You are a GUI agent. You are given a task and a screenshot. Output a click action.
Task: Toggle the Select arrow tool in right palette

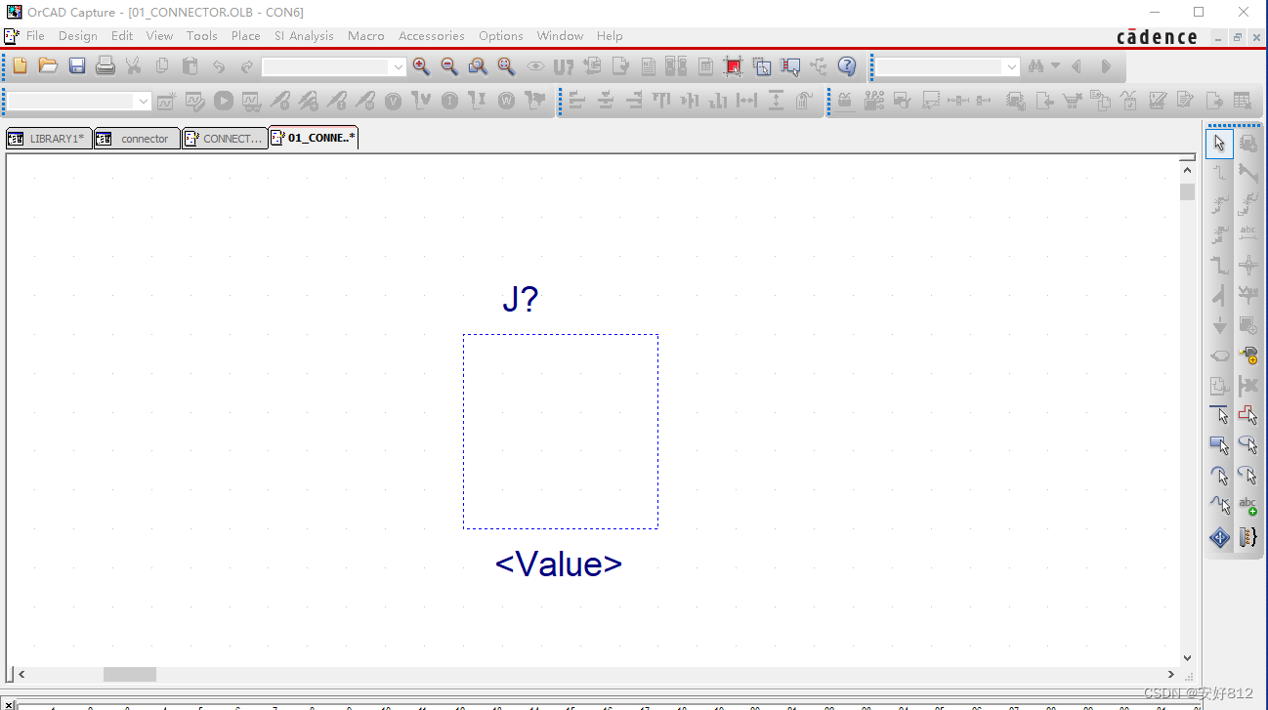click(x=1219, y=144)
